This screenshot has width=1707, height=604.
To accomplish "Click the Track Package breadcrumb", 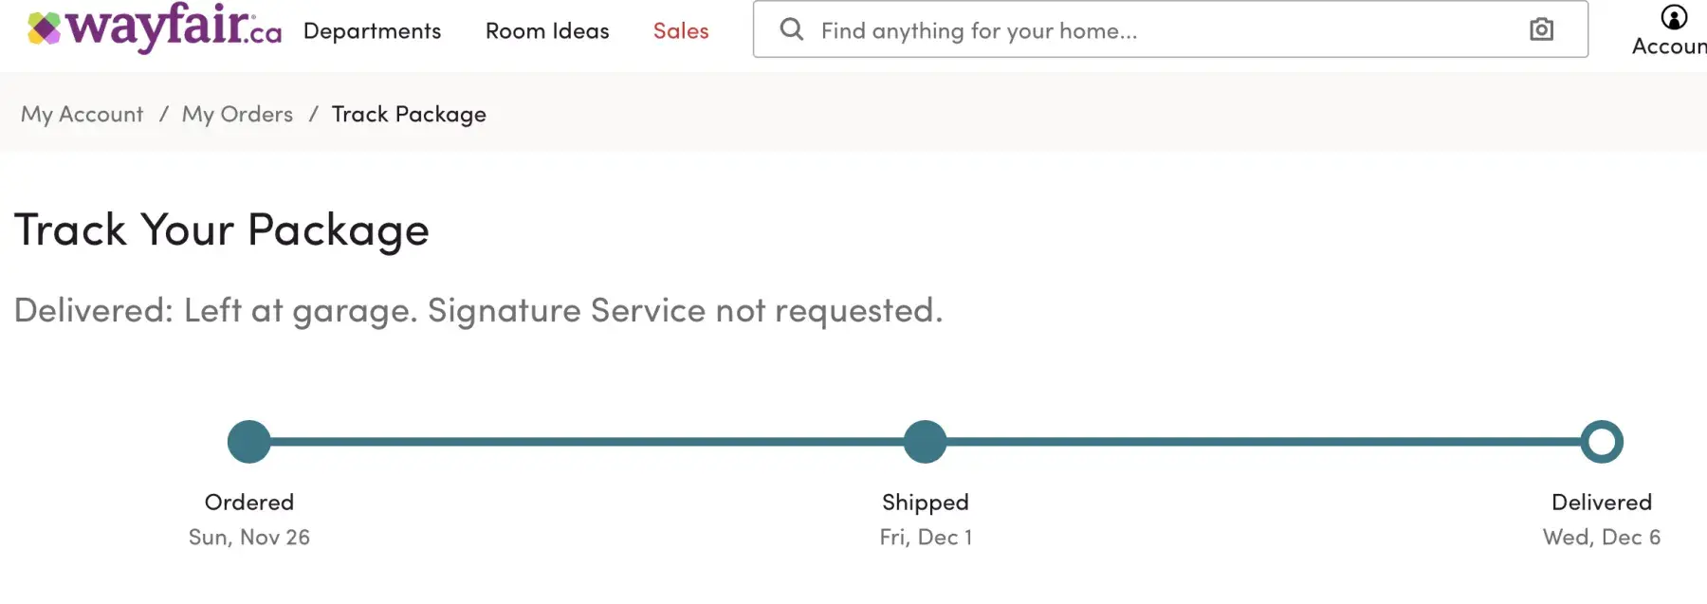I will point(409,115).
